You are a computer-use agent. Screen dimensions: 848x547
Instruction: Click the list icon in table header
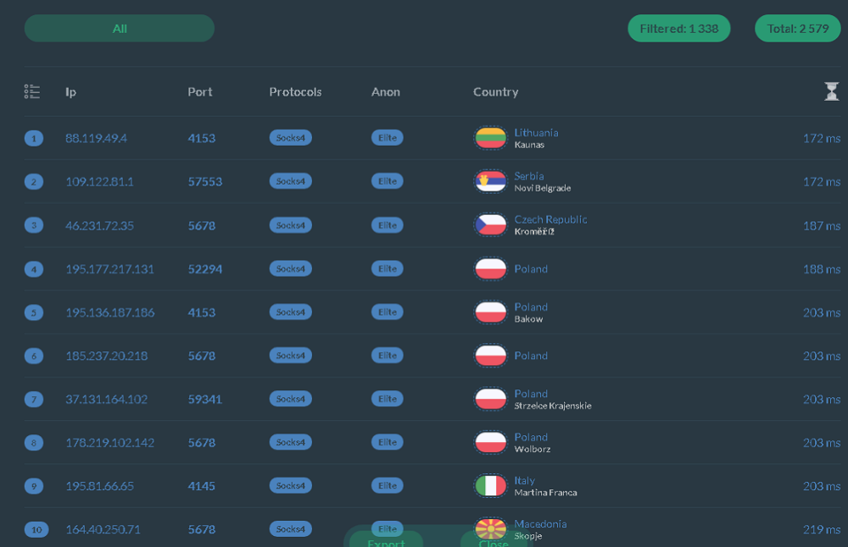[x=32, y=91]
